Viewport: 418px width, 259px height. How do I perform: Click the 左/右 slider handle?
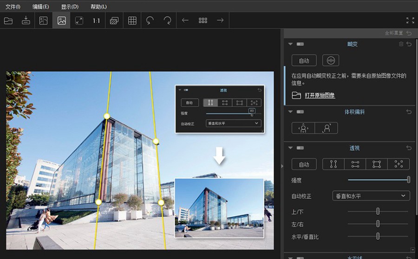378,224
